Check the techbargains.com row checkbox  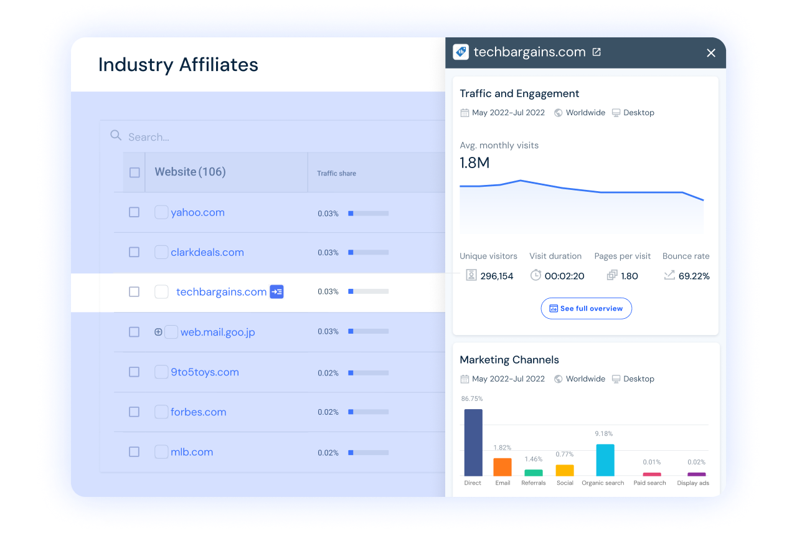tap(134, 291)
